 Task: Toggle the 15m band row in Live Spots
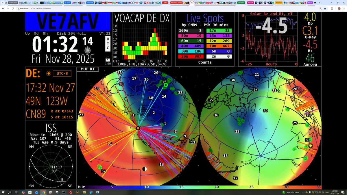[219, 36]
